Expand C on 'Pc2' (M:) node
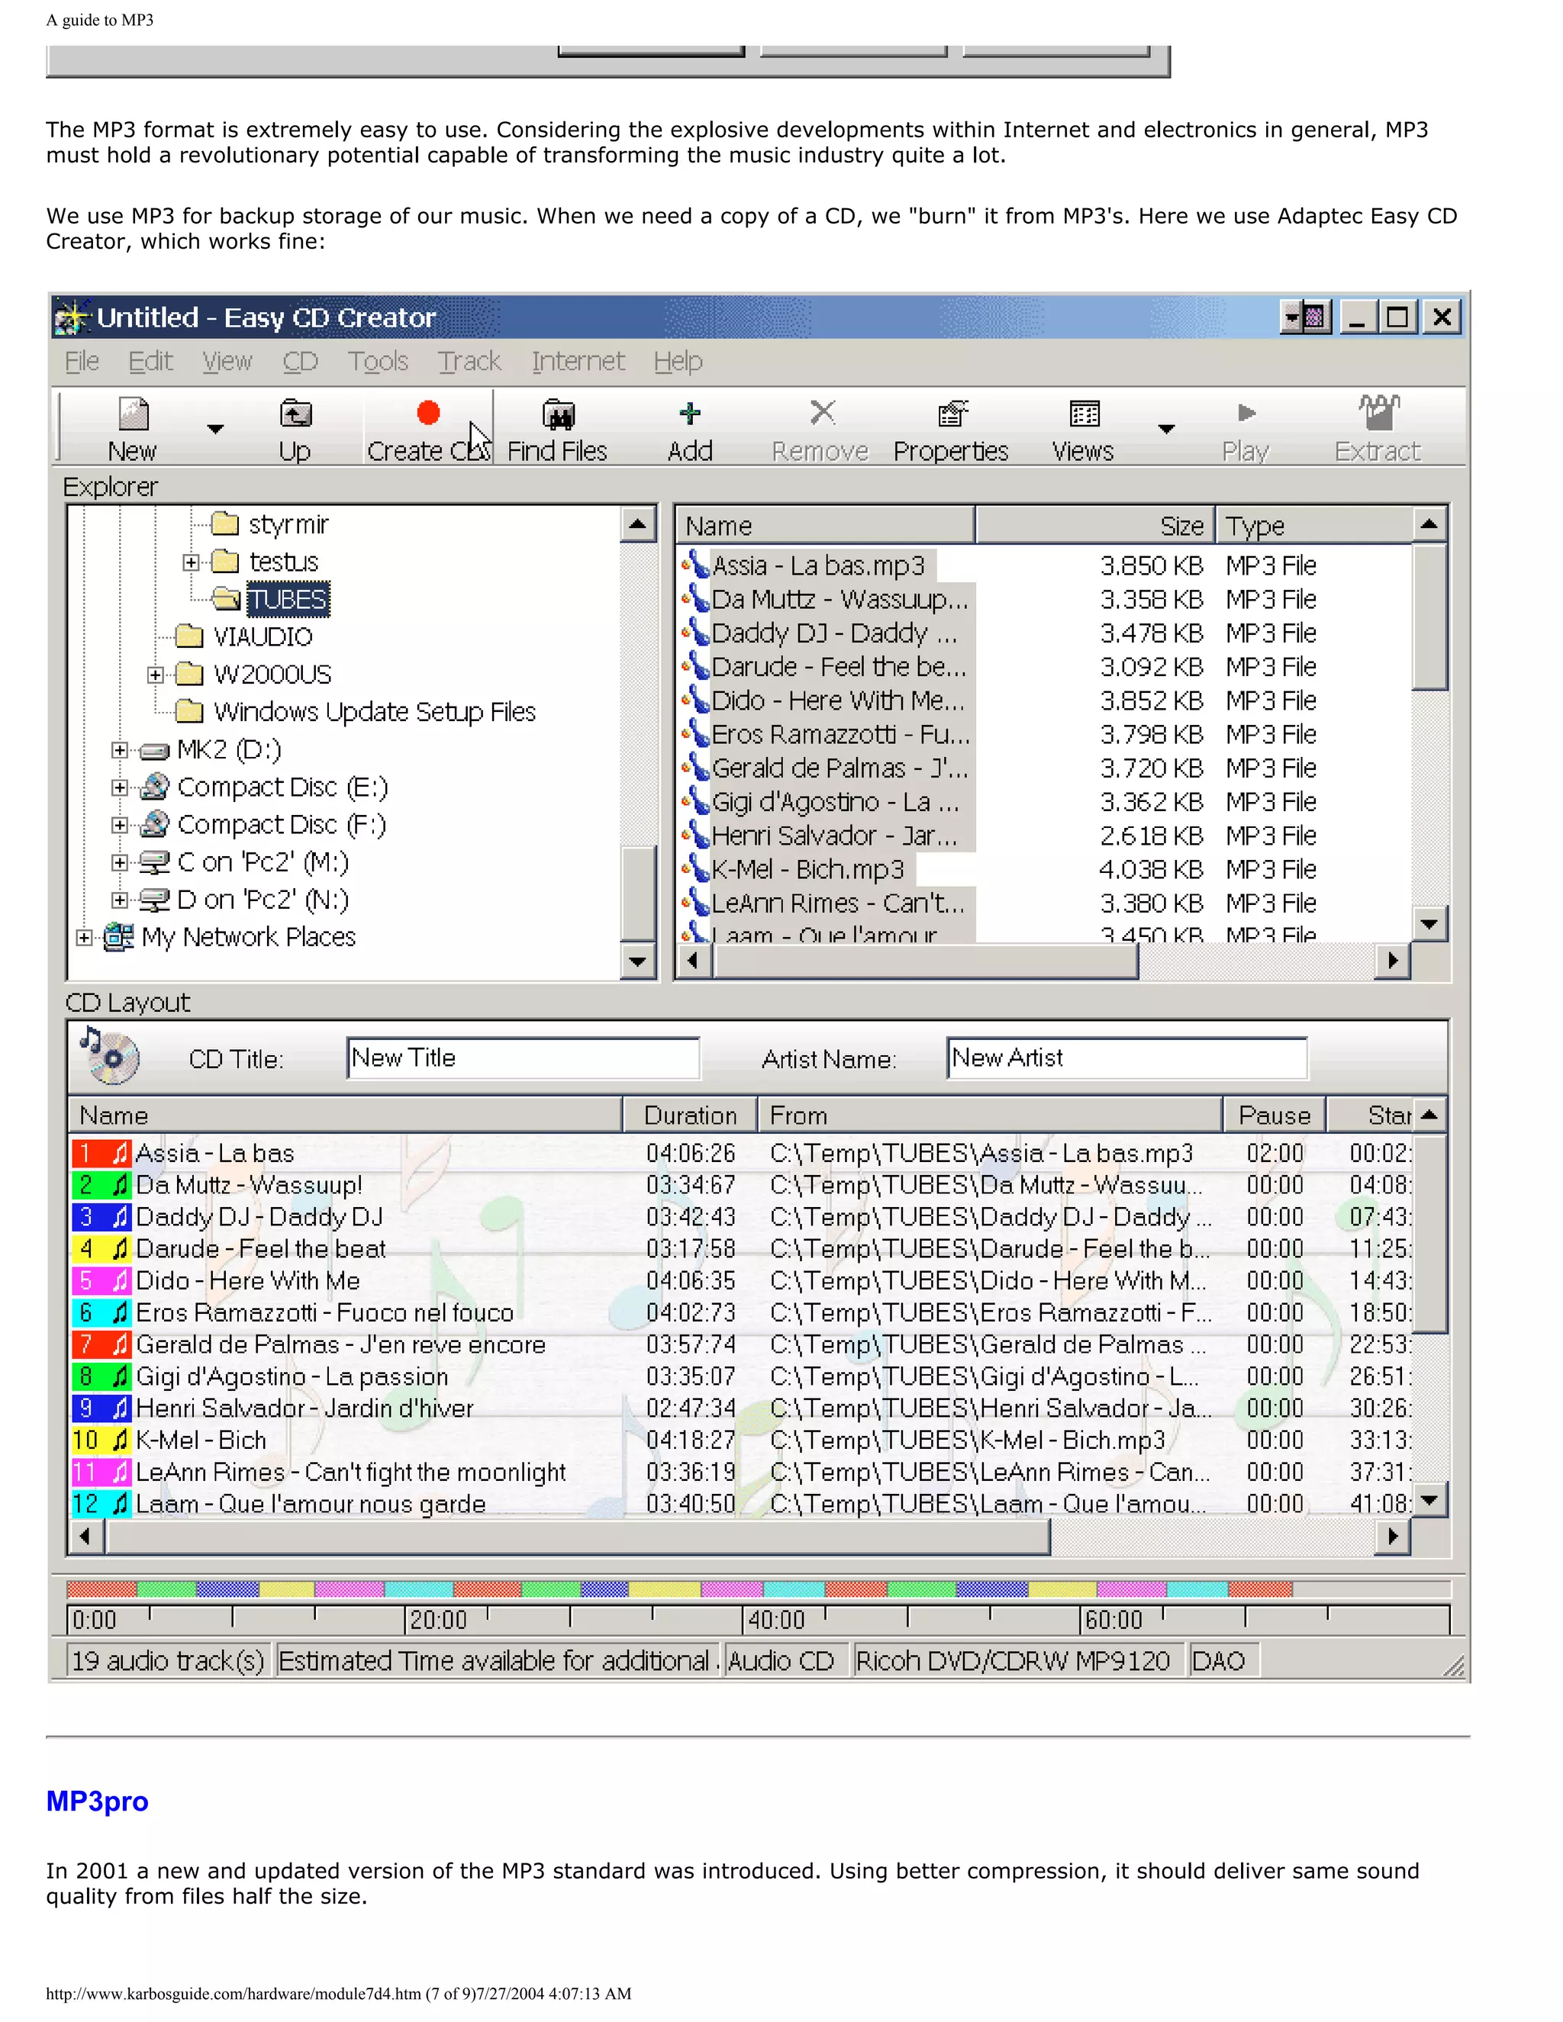 (120, 863)
